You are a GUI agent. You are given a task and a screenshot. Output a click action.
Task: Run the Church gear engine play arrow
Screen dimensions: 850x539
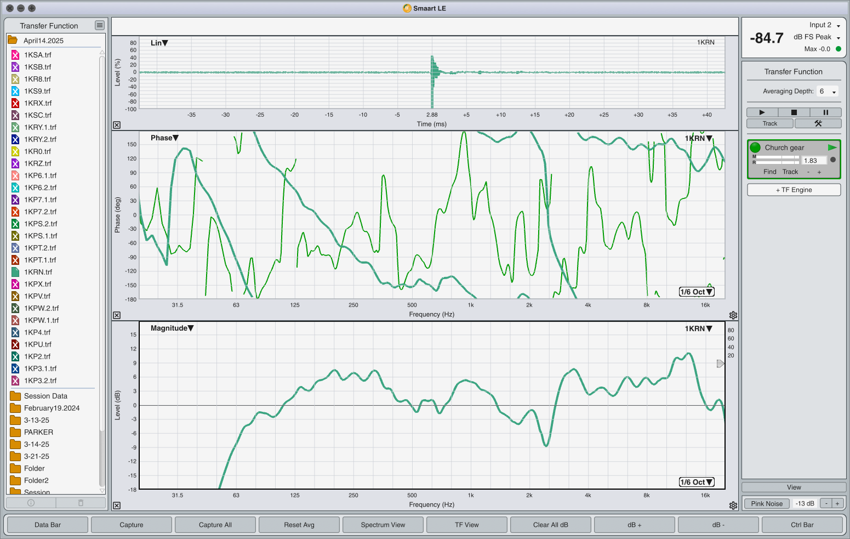pos(832,147)
